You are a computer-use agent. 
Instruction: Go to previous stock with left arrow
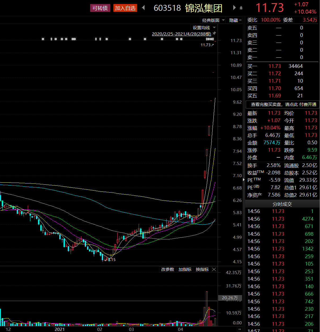(x=143, y=8)
